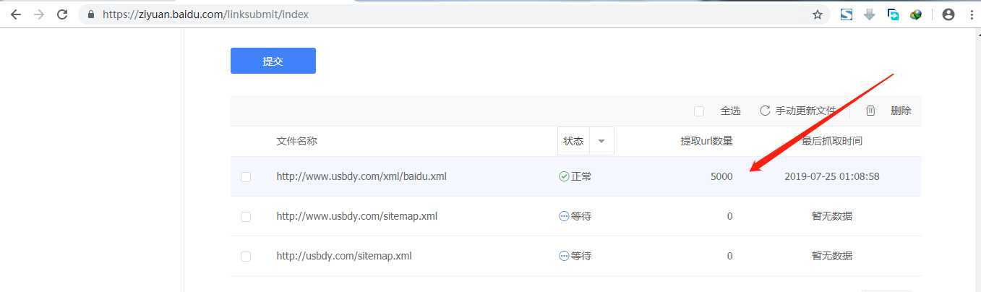Image resolution: width=981 pixels, height=292 pixels.
Task: Open the Chrome three-dot menu
Action: coord(970,14)
